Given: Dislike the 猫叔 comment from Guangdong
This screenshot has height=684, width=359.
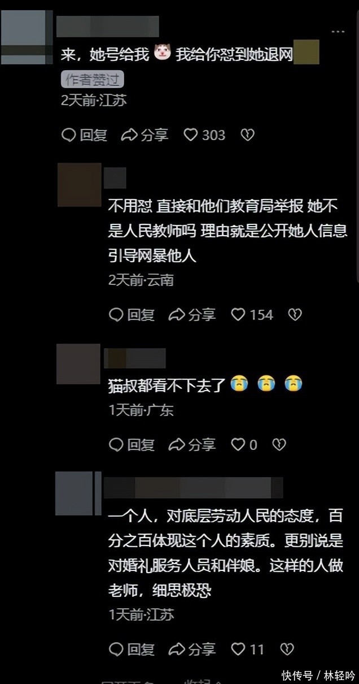Looking at the screenshot, I should 279,445.
